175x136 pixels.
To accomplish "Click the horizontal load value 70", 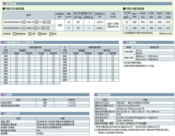I will 78,28.
